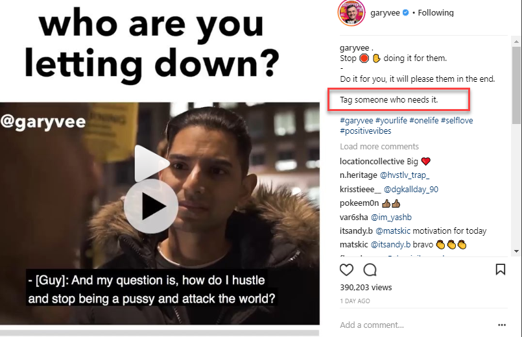Open garyvee profile picture avatar

click(351, 13)
